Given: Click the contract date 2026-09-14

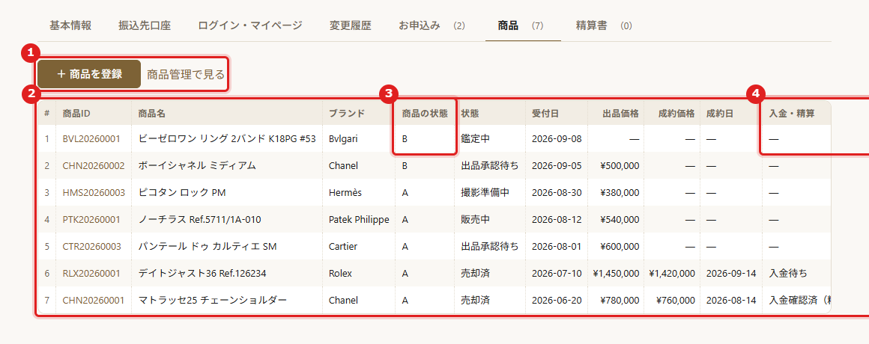Looking at the screenshot, I should coord(732,273).
